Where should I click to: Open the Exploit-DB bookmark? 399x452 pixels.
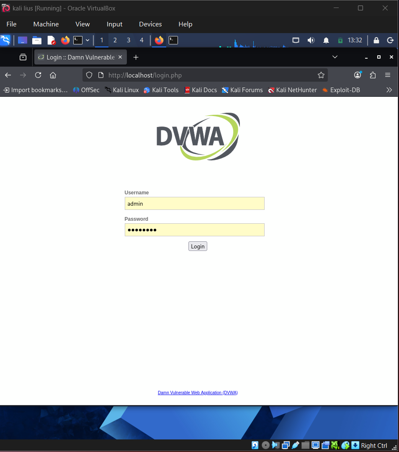(x=341, y=90)
